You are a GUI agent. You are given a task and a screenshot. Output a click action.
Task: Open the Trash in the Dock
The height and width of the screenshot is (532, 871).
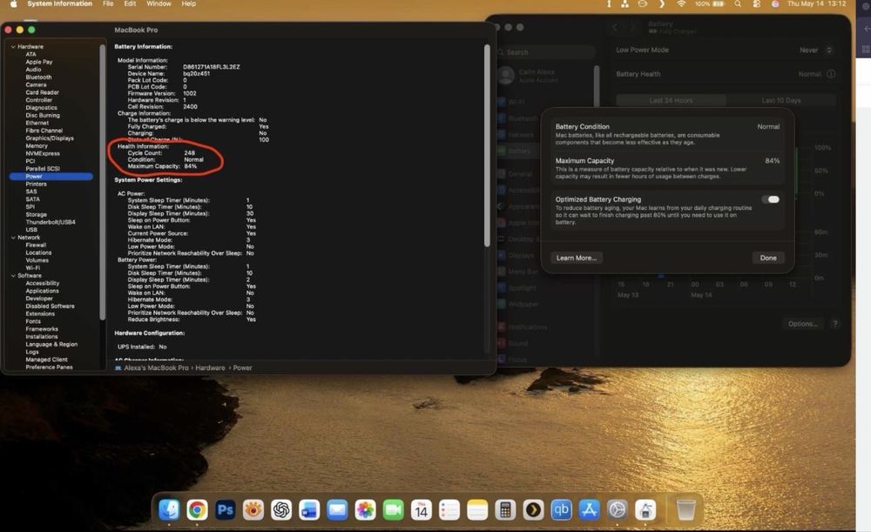685,509
